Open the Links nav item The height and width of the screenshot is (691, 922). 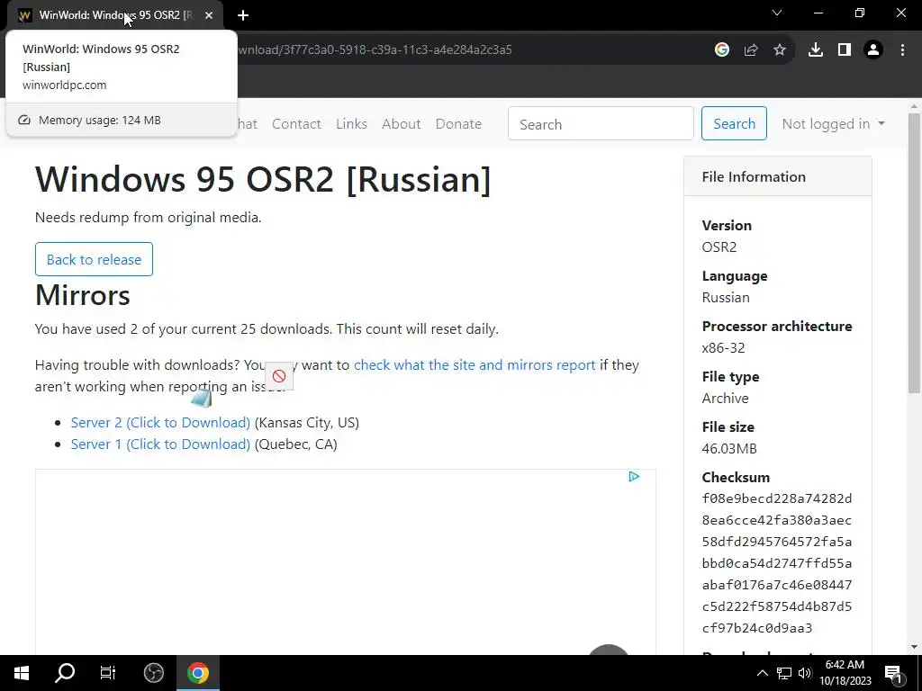point(352,124)
